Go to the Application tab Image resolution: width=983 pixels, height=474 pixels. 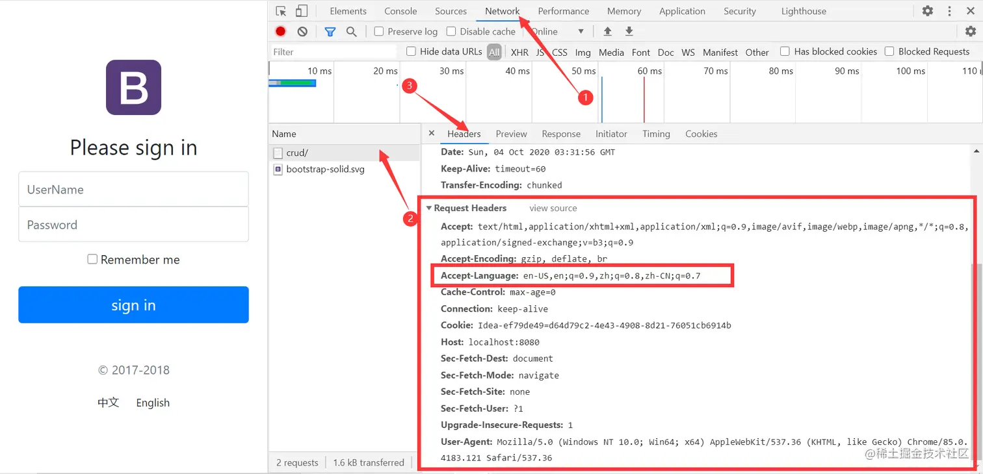coord(682,11)
